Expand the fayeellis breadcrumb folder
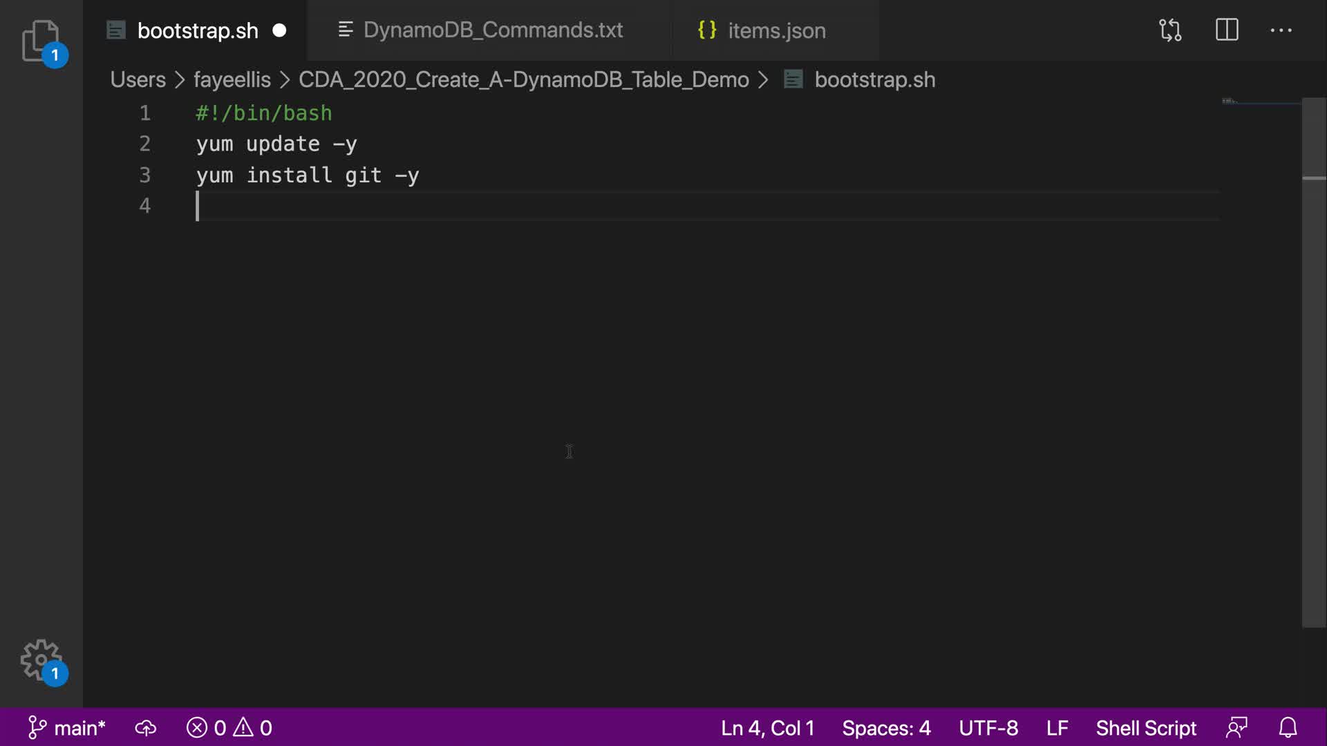This screenshot has width=1327, height=746. pos(232,79)
